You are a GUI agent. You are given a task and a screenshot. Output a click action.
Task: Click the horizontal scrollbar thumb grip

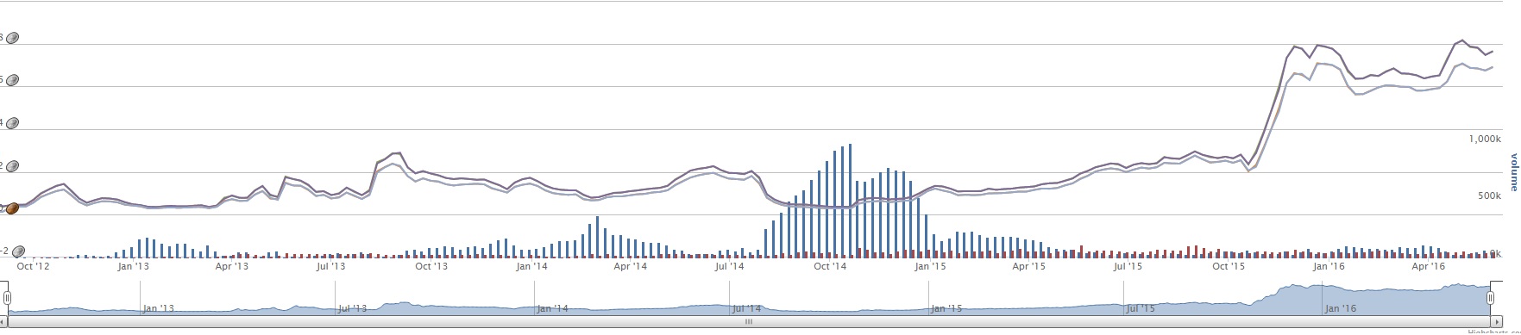749,322
